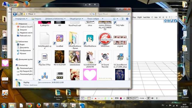Click the move gizmo icon in PMX view
This screenshot has width=192, height=108.
point(165,21)
